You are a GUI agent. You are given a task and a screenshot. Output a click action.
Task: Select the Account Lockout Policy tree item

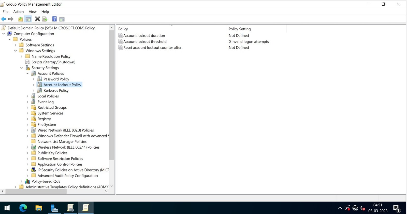pyautogui.click(x=62, y=85)
